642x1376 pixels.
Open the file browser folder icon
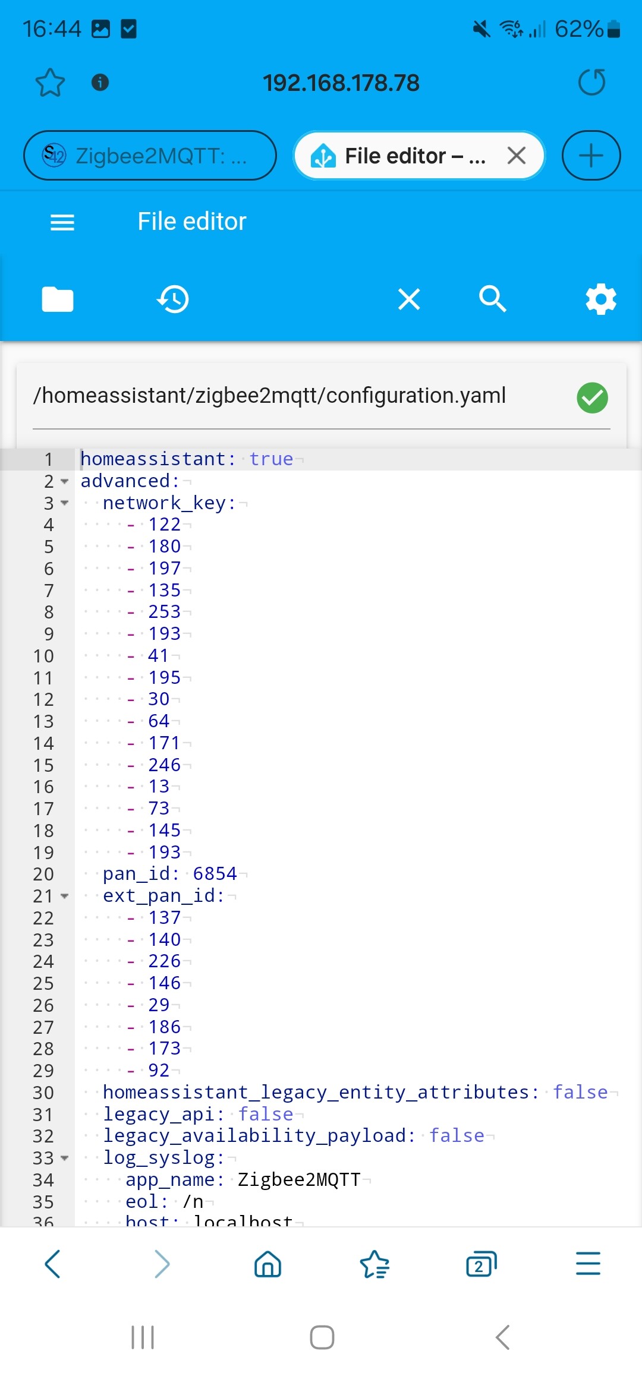(58, 299)
